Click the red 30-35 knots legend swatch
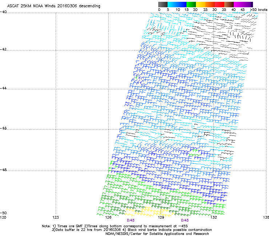Screen dimensions: 269x236 220,4
